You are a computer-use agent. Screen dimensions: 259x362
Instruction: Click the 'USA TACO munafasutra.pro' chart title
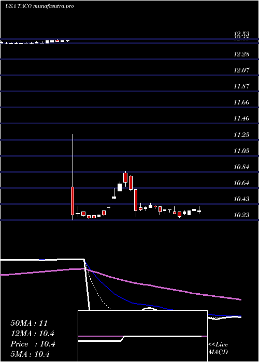click(39, 6)
